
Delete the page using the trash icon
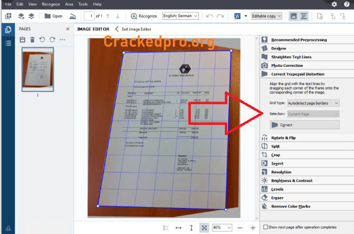click(32, 39)
